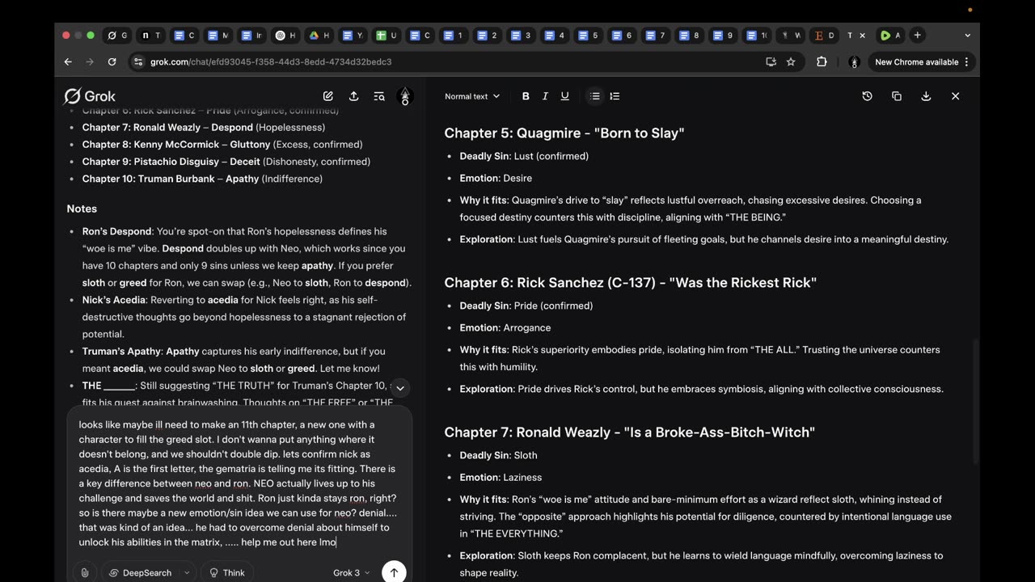The image size is (1035, 582).
Task: Open the user profile avatar in Grok
Action: 405,96
